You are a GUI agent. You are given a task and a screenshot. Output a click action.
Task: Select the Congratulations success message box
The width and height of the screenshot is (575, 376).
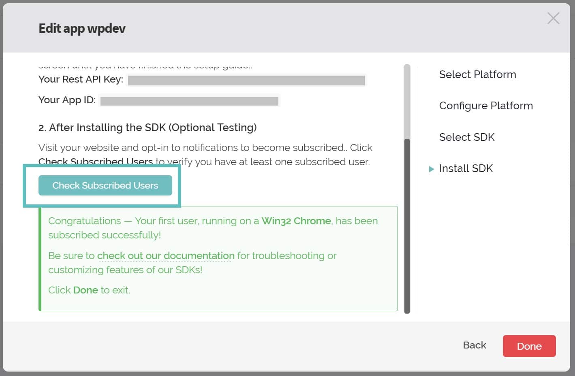tap(219, 258)
